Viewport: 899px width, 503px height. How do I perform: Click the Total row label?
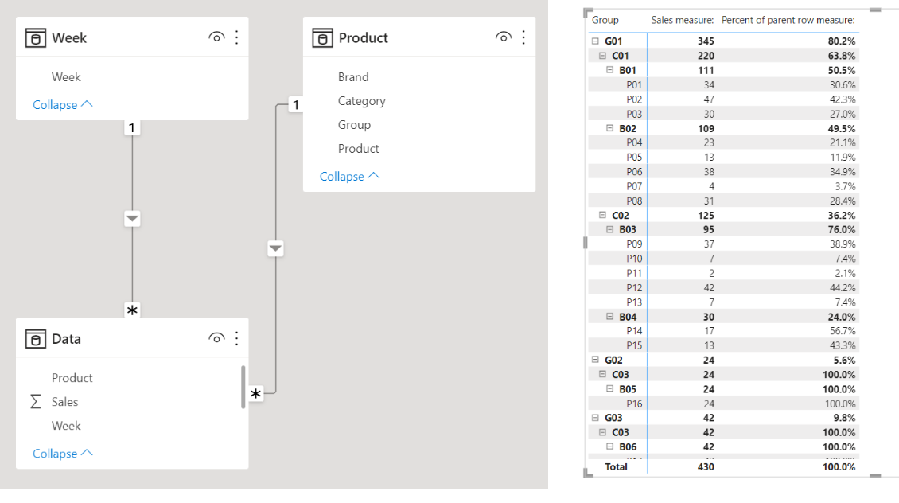pos(616,467)
